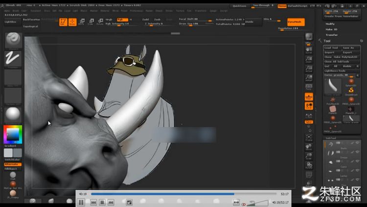Click the SwitchColor button
The width and height of the screenshot is (367, 207).
13,159
